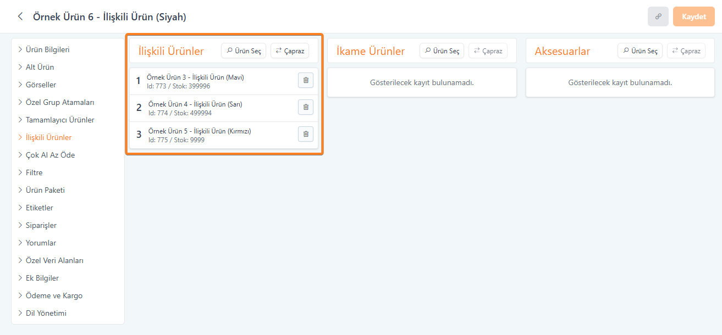This screenshot has height=335, width=722.
Task: Open Çok Al Az Öde section
Action: pos(50,155)
